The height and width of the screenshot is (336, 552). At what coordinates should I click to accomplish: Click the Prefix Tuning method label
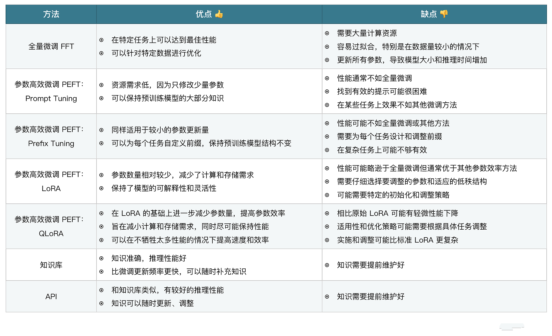click(51, 144)
